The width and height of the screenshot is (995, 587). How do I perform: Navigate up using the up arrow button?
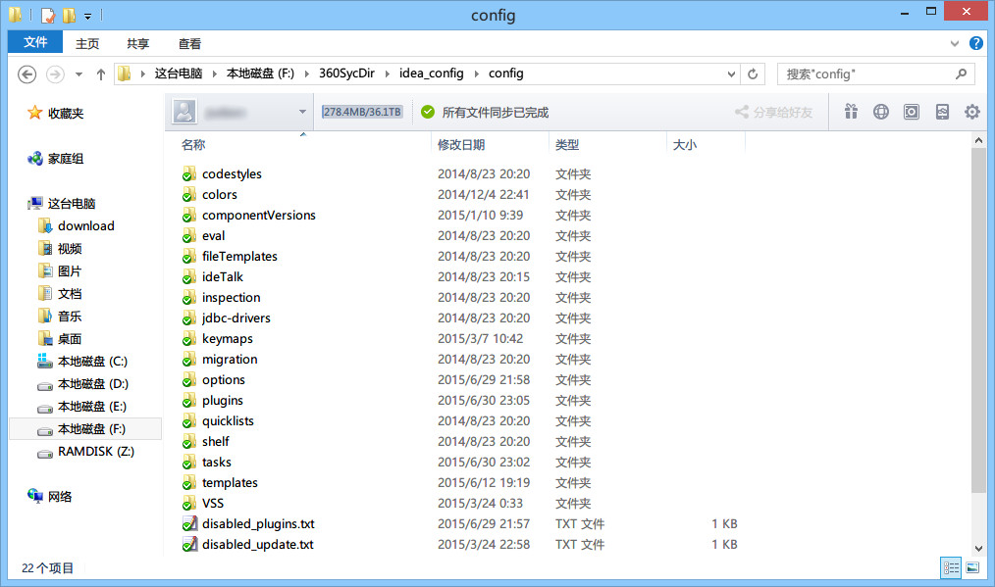click(101, 73)
